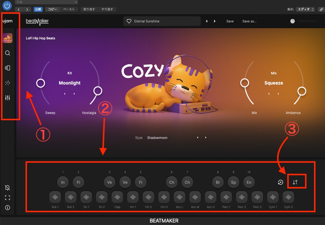Open the dotted pattern icon in sidebar
This screenshot has width=325, height=225.
tap(7, 83)
